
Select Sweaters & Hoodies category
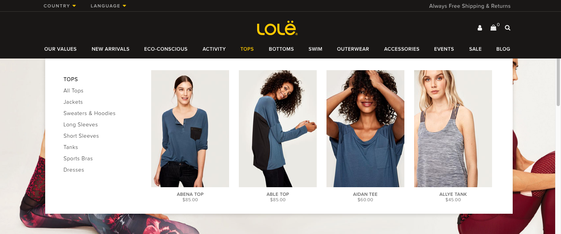pos(90,113)
